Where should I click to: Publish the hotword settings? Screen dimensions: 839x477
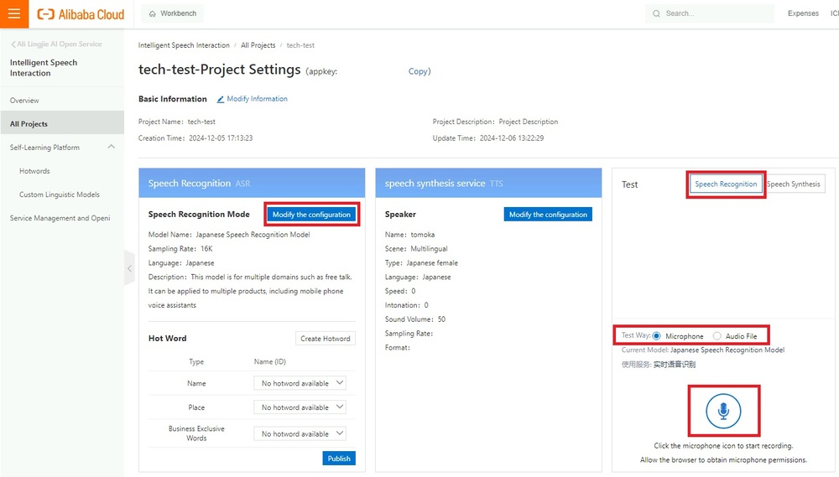pyautogui.click(x=339, y=459)
